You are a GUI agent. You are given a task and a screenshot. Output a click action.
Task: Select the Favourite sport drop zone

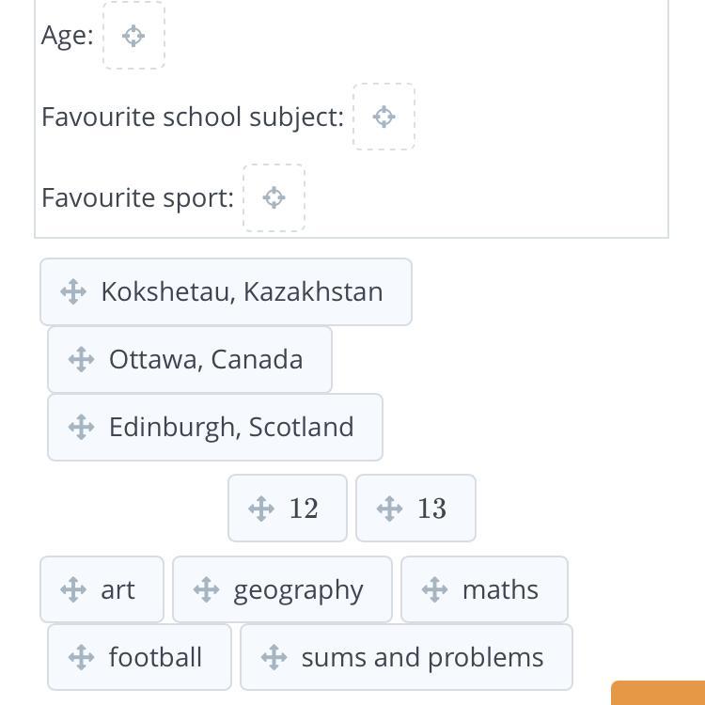tap(274, 197)
